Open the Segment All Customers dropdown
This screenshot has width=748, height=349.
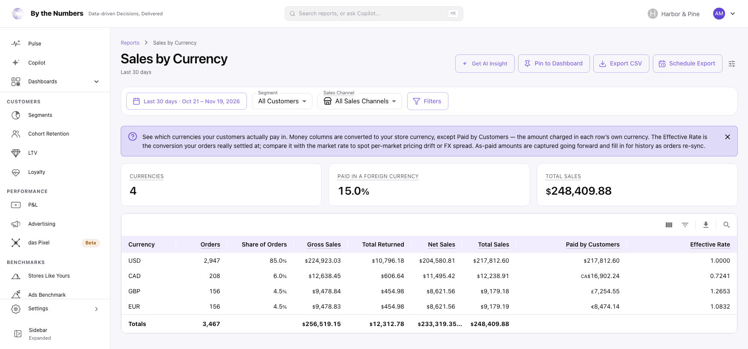pyautogui.click(x=282, y=101)
